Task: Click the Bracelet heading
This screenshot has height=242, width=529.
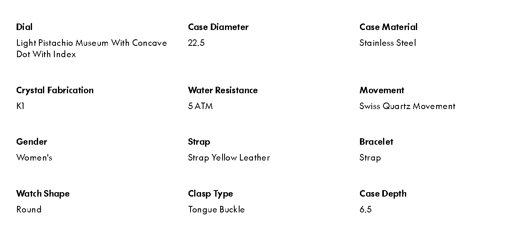Action: tap(376, 142)
